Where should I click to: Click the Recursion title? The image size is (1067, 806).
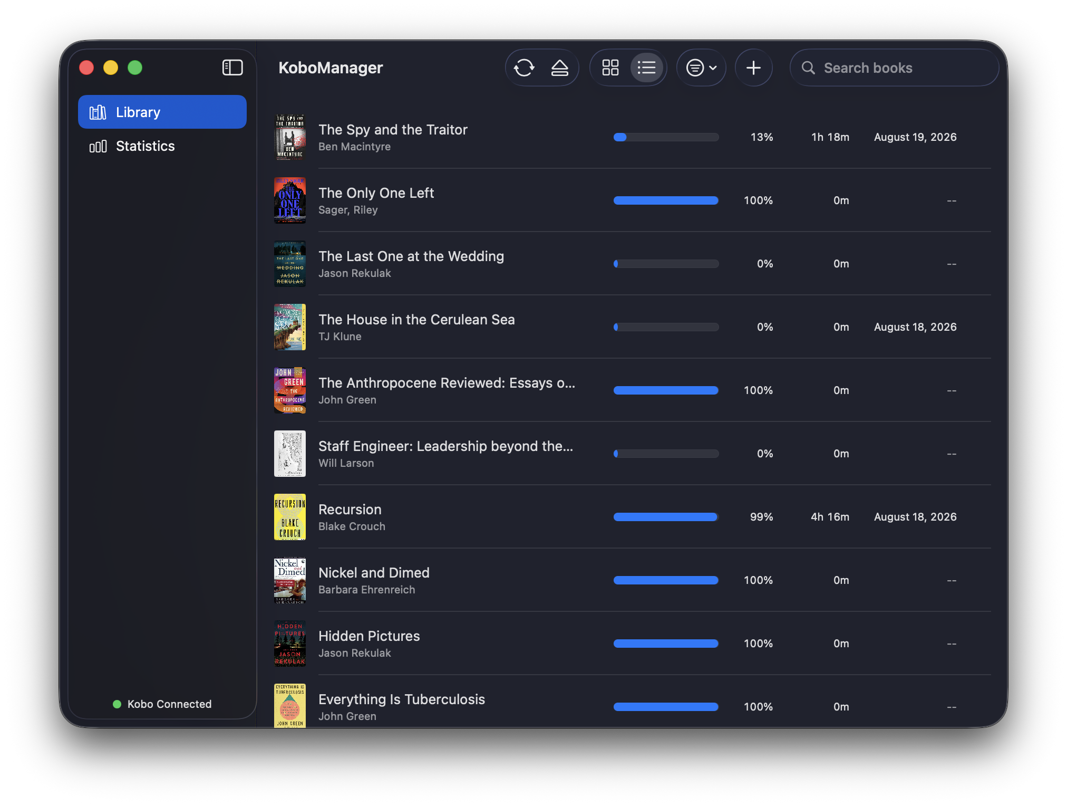pyautogui.click(x=350, y=510)
